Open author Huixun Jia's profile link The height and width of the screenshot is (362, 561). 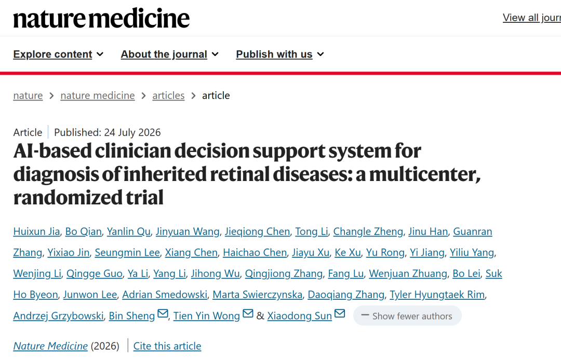tap(36, 231)
